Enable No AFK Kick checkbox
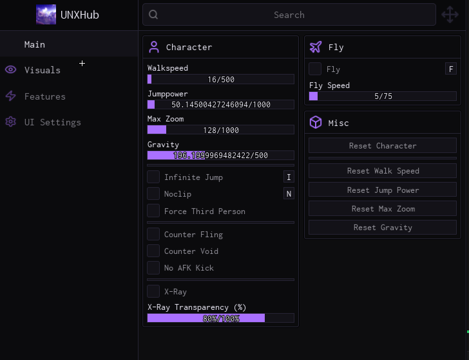Viewport: 469px width, 360px height. (x=153, y=267)
